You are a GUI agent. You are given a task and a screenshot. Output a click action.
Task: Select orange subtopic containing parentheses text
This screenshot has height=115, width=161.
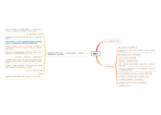click(132, 82)
